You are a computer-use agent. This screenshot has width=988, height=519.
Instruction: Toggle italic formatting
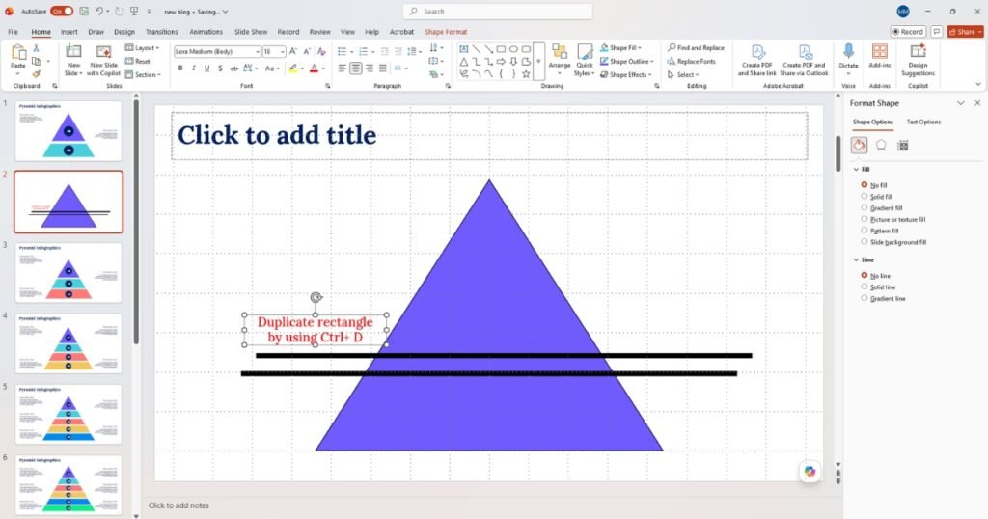(x=193, y=68)
